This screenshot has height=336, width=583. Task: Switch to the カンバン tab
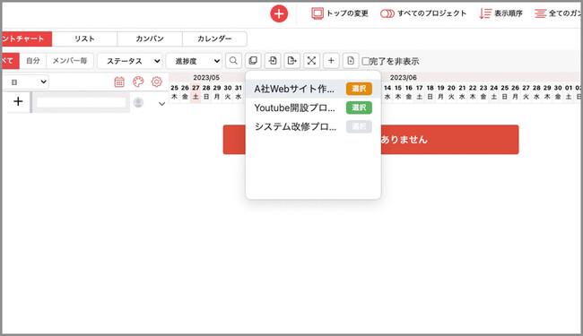(150, 39)
